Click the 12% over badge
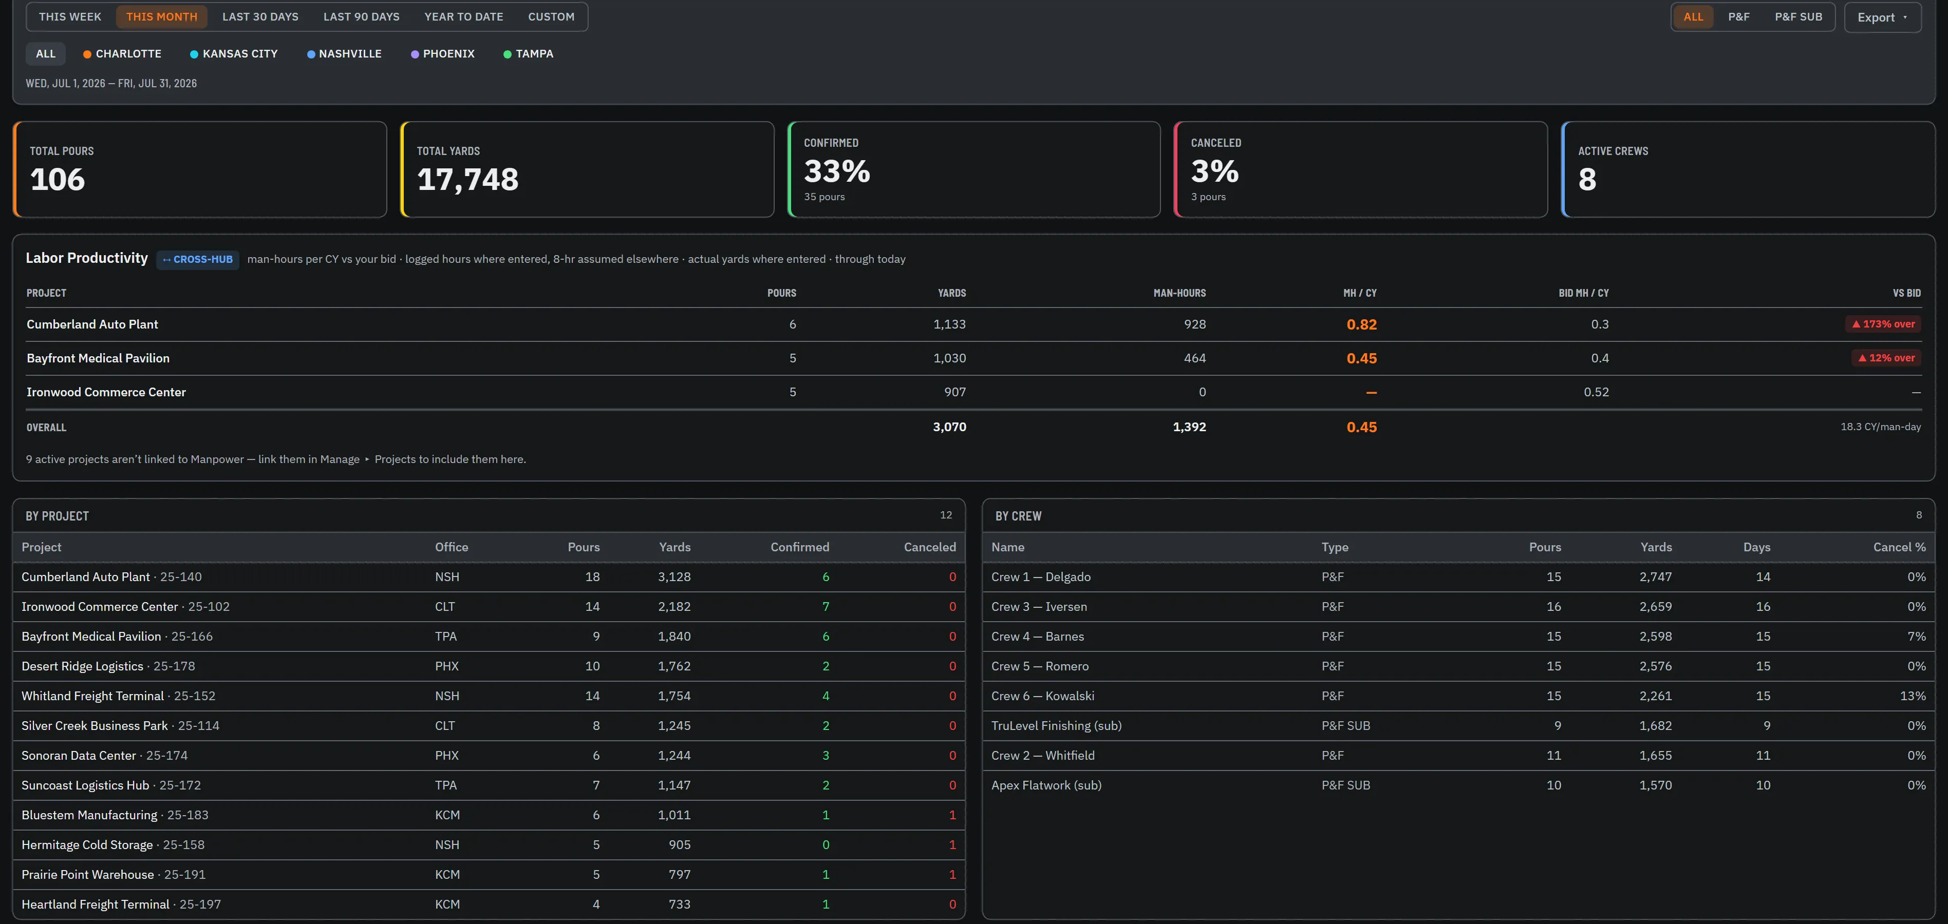Viewport: 1948px width, 924px height. pos(1886,358)
